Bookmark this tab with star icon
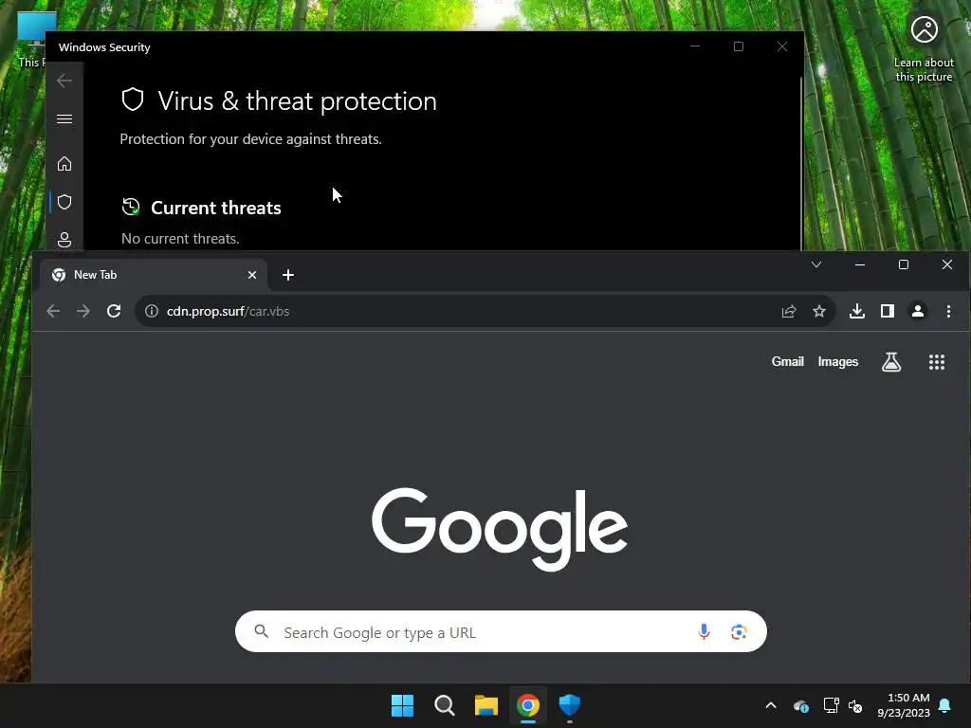Screen dimensions: 971x728 click(819, 311)
